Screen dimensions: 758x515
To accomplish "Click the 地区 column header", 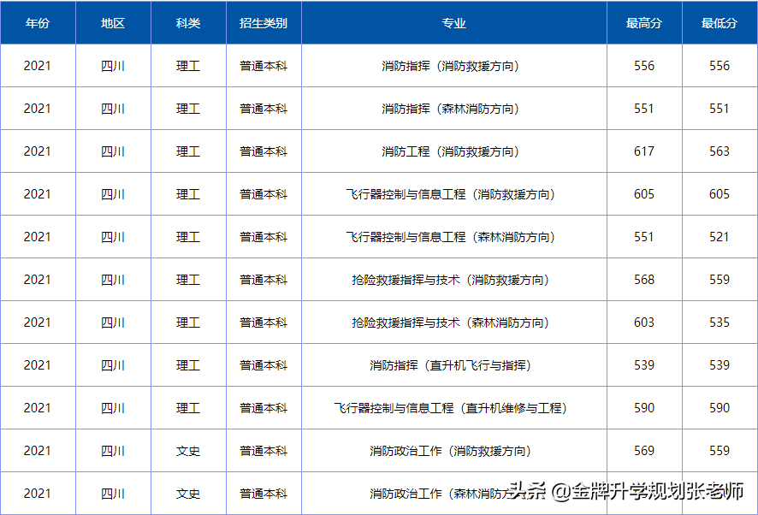I will [112, 23].
